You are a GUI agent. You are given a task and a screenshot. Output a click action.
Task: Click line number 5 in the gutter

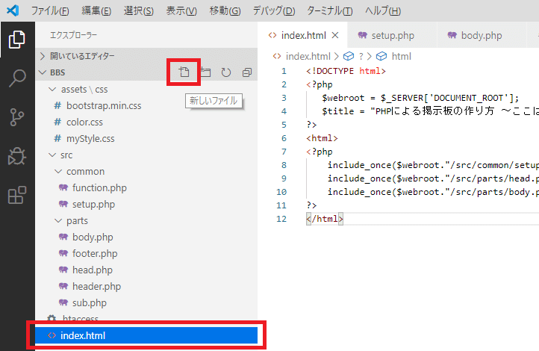tap(284, 125)
